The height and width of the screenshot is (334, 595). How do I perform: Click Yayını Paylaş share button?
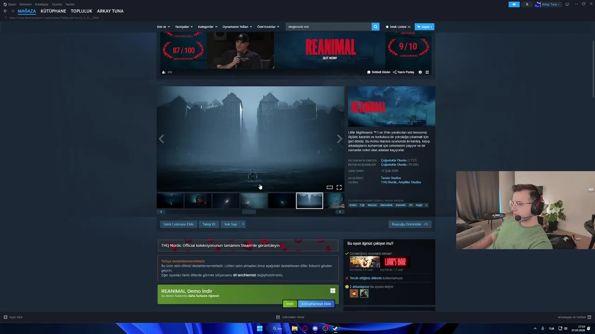coord(403,72)
